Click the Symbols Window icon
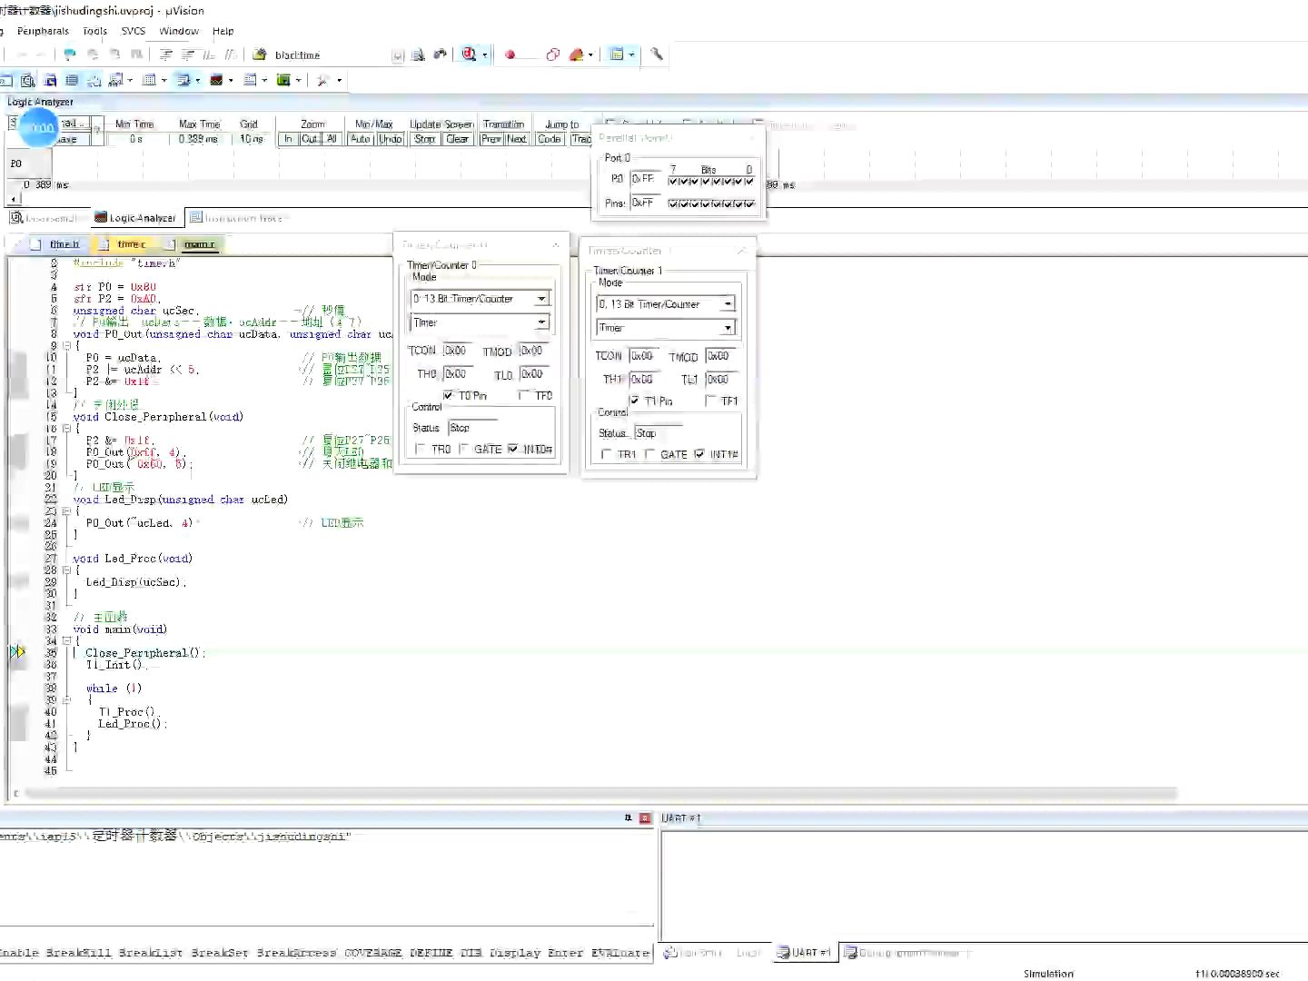Screen dimensions: 1308x981 coord(50,80)
